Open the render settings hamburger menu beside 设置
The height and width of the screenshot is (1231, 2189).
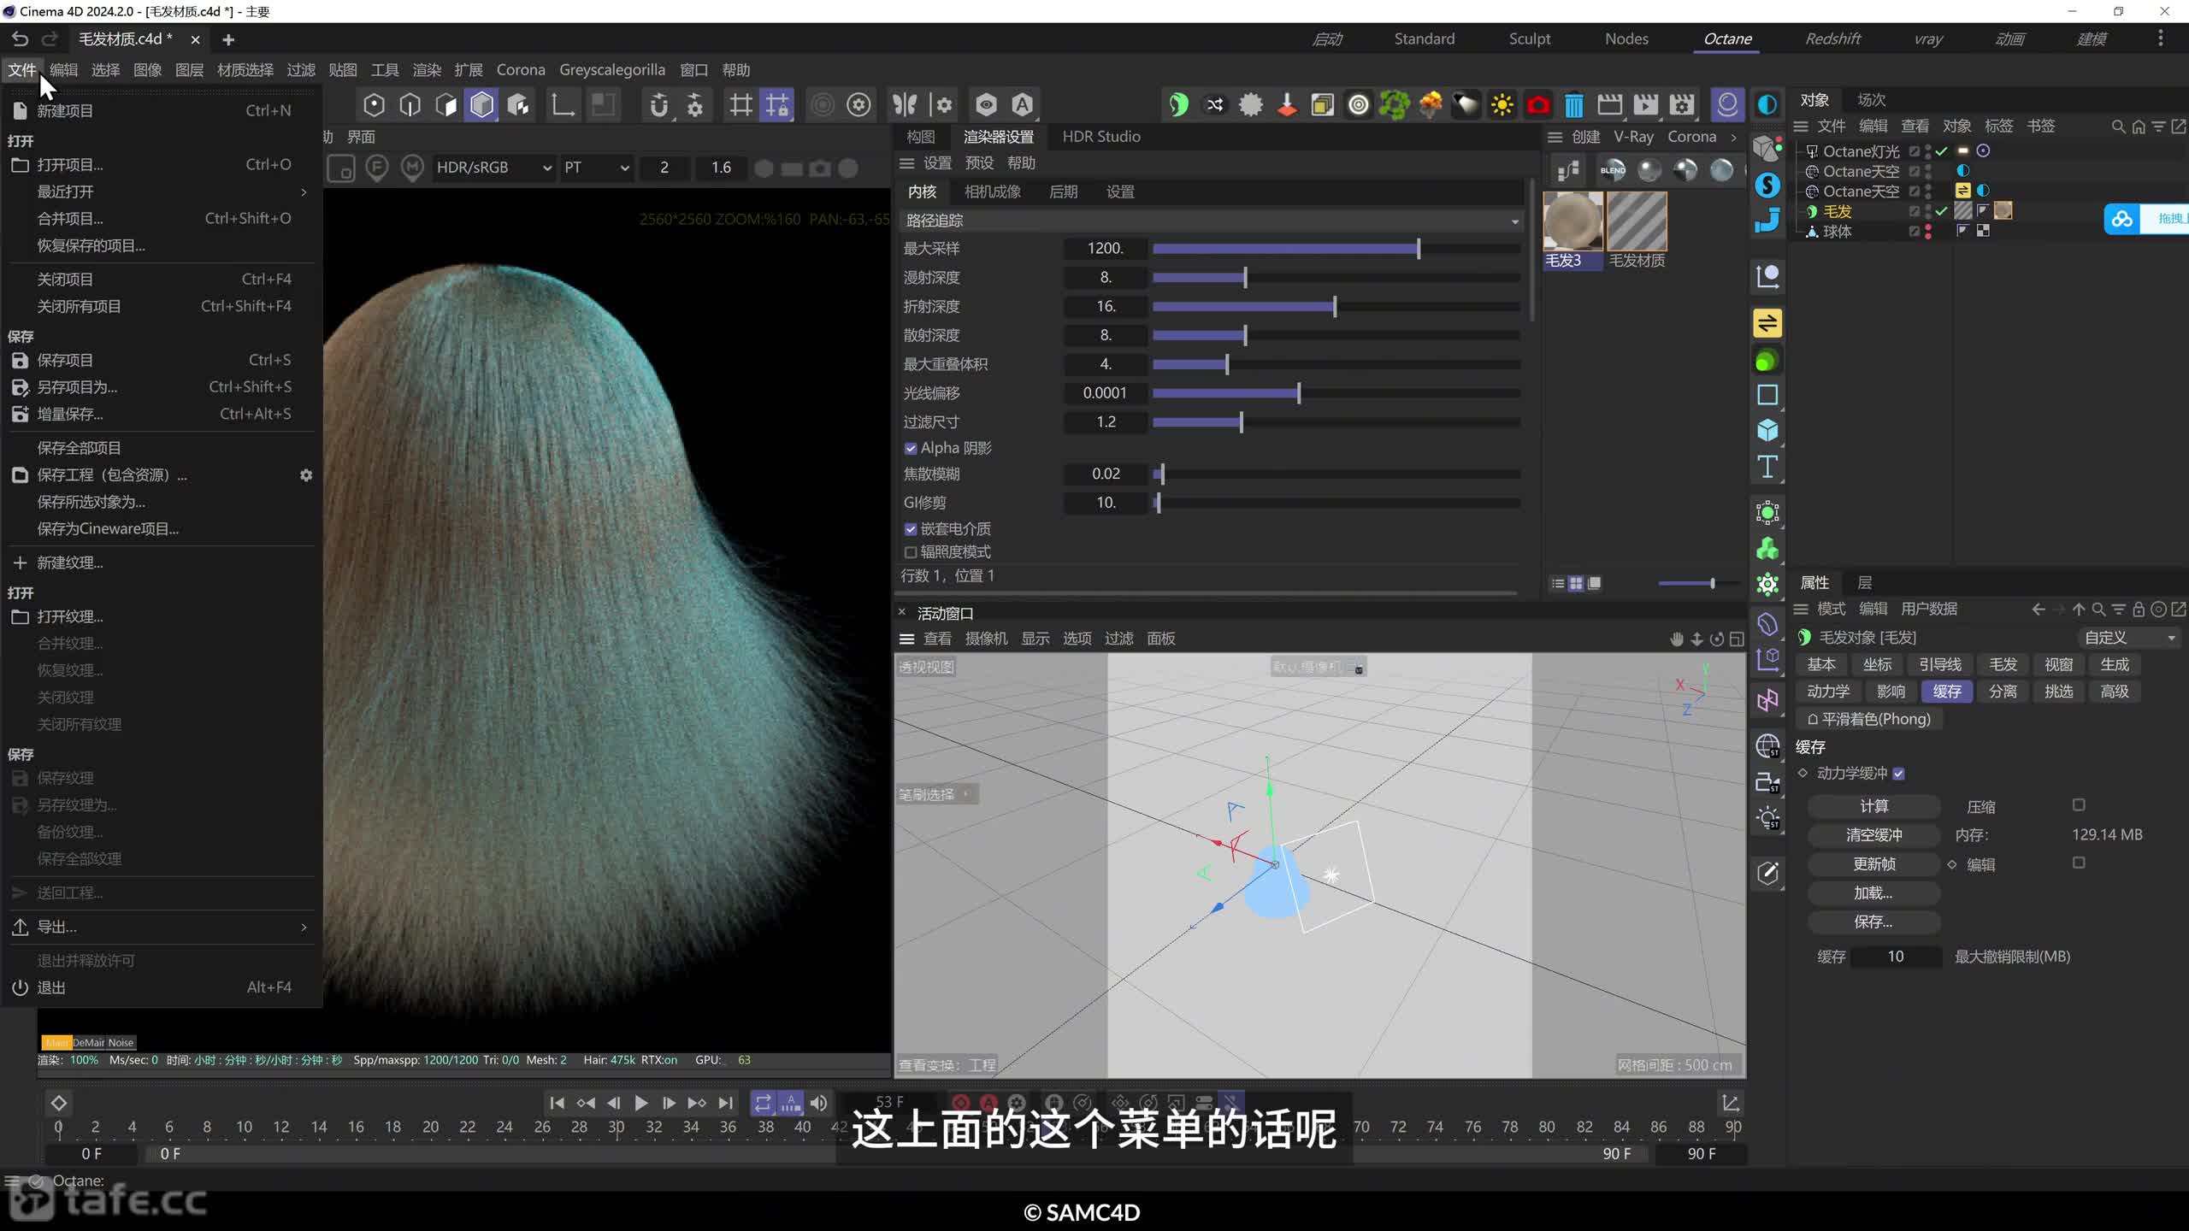[x=906, y=163]
